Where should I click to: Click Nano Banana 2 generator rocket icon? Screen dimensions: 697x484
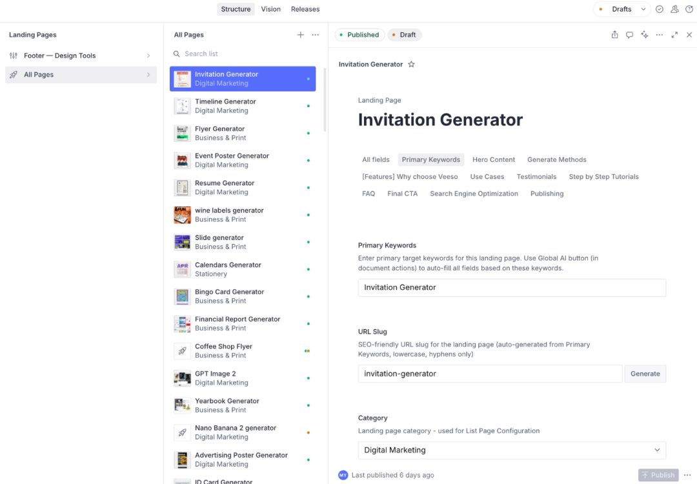pyautogui.click(x=182, y=432)
